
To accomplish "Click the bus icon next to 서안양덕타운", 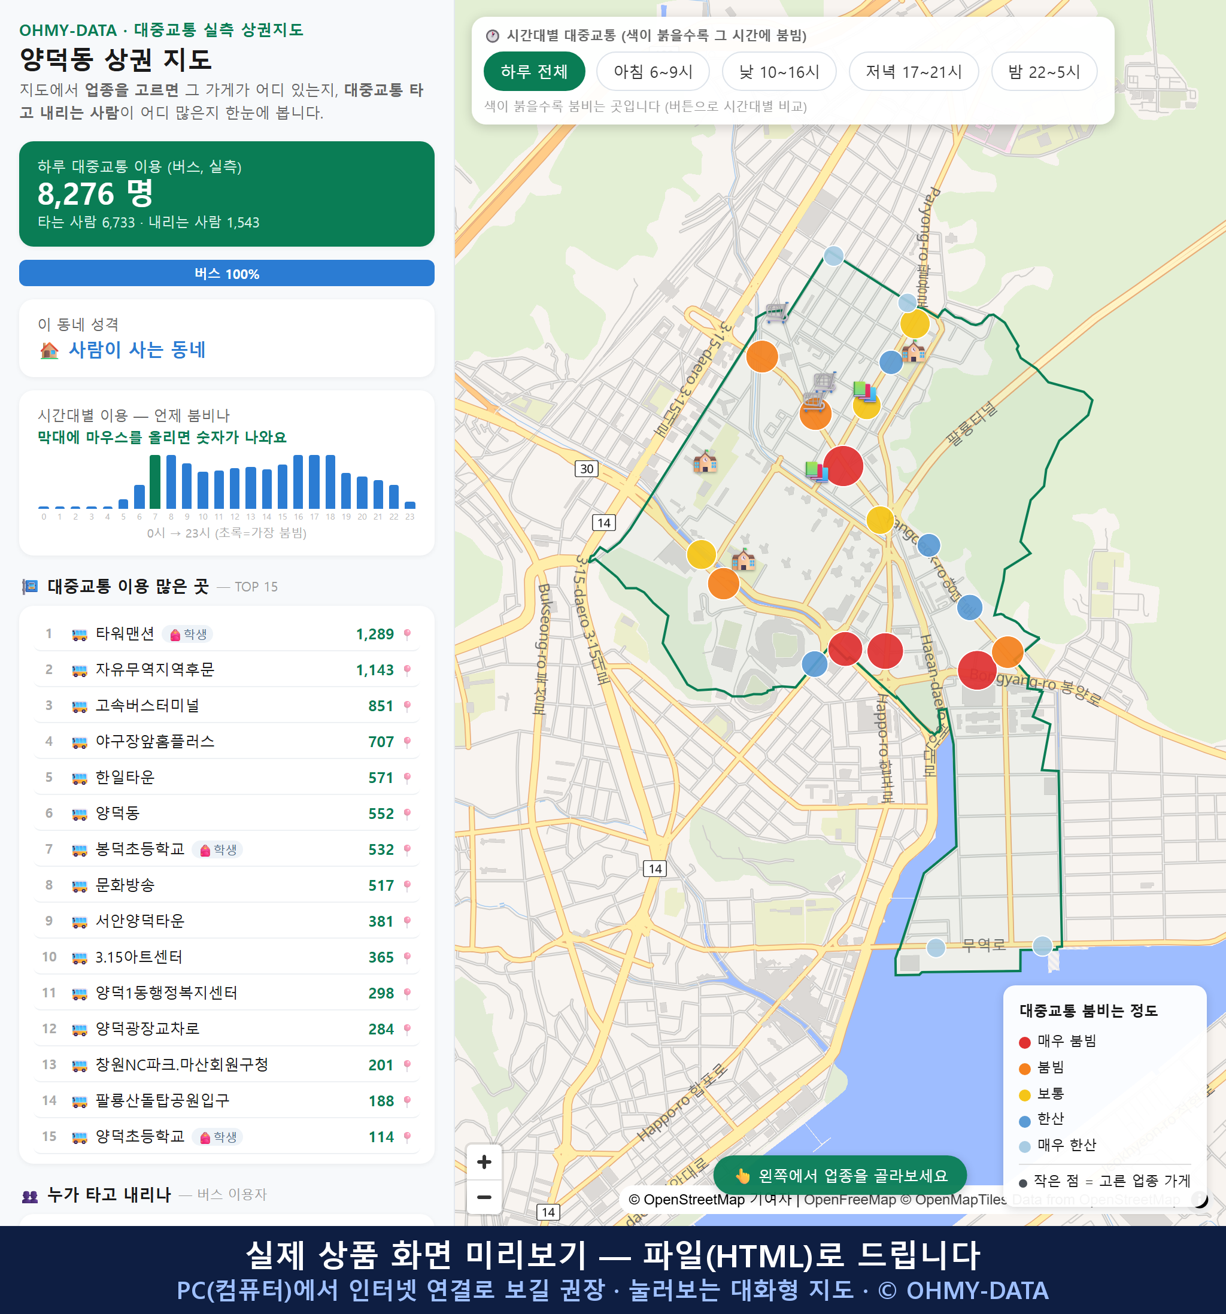I will (x=79, y=922).
